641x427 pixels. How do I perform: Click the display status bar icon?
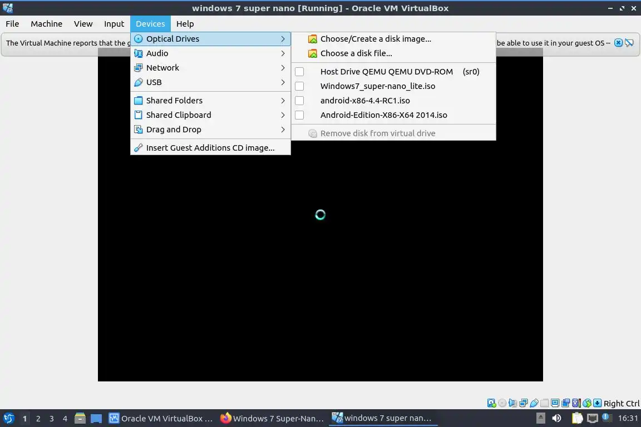click(x=555, y=403)
